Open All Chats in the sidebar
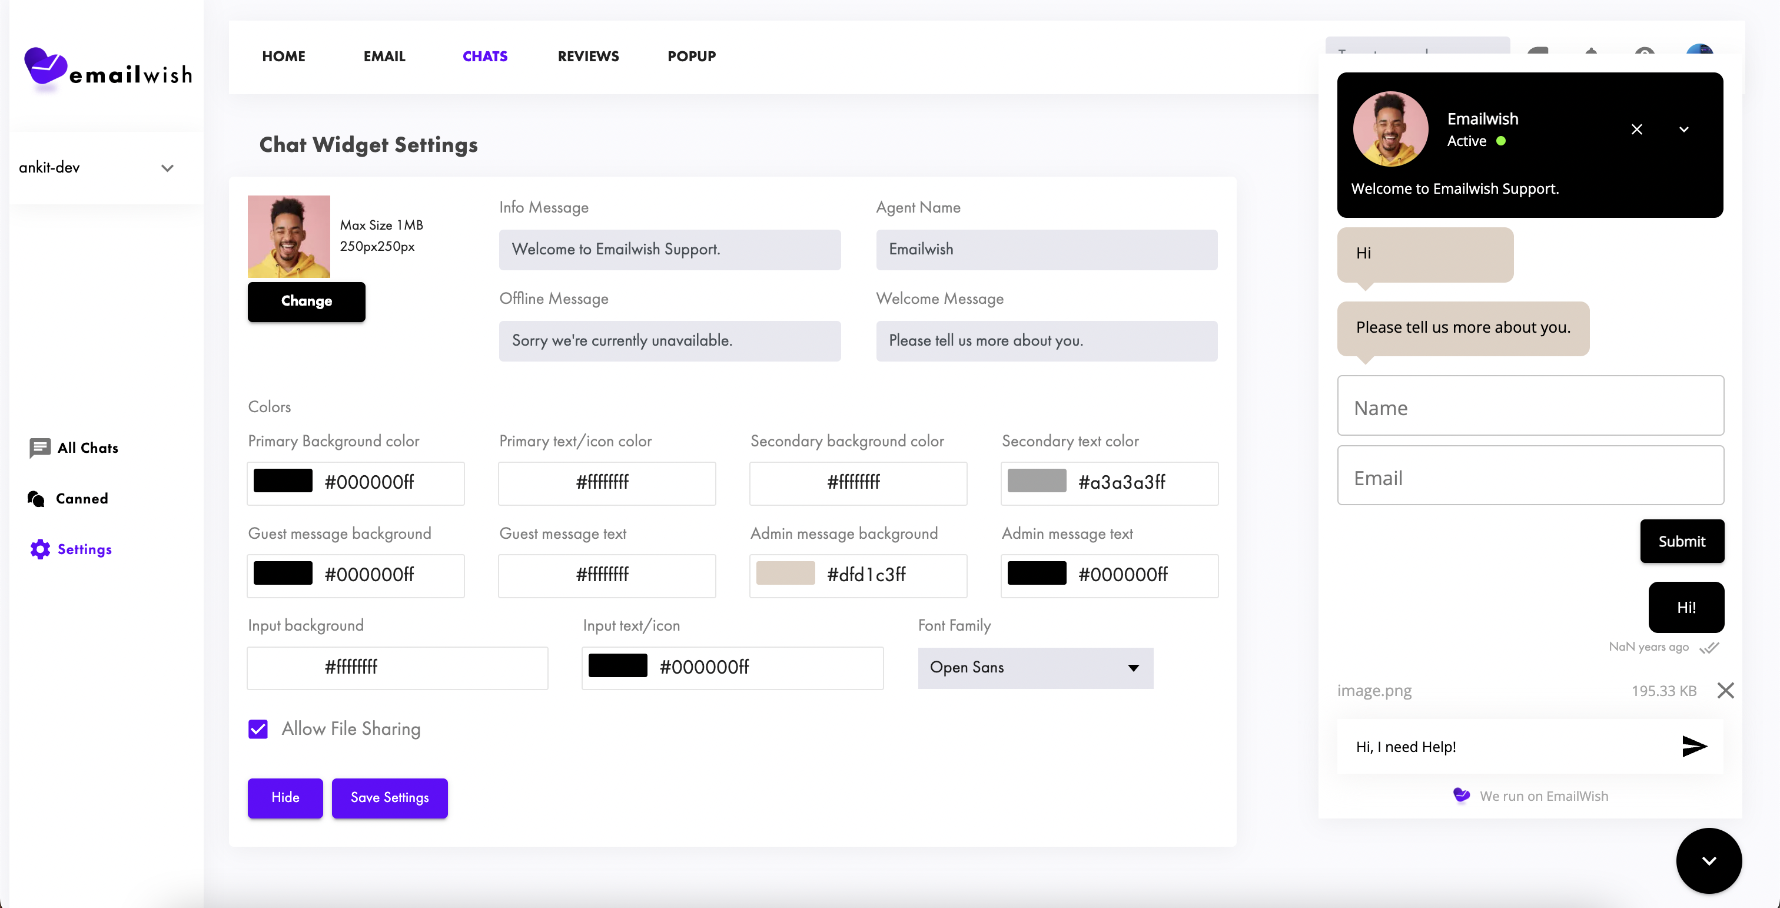This screenshot has width=1780, height=908. (x=74, y=448)
